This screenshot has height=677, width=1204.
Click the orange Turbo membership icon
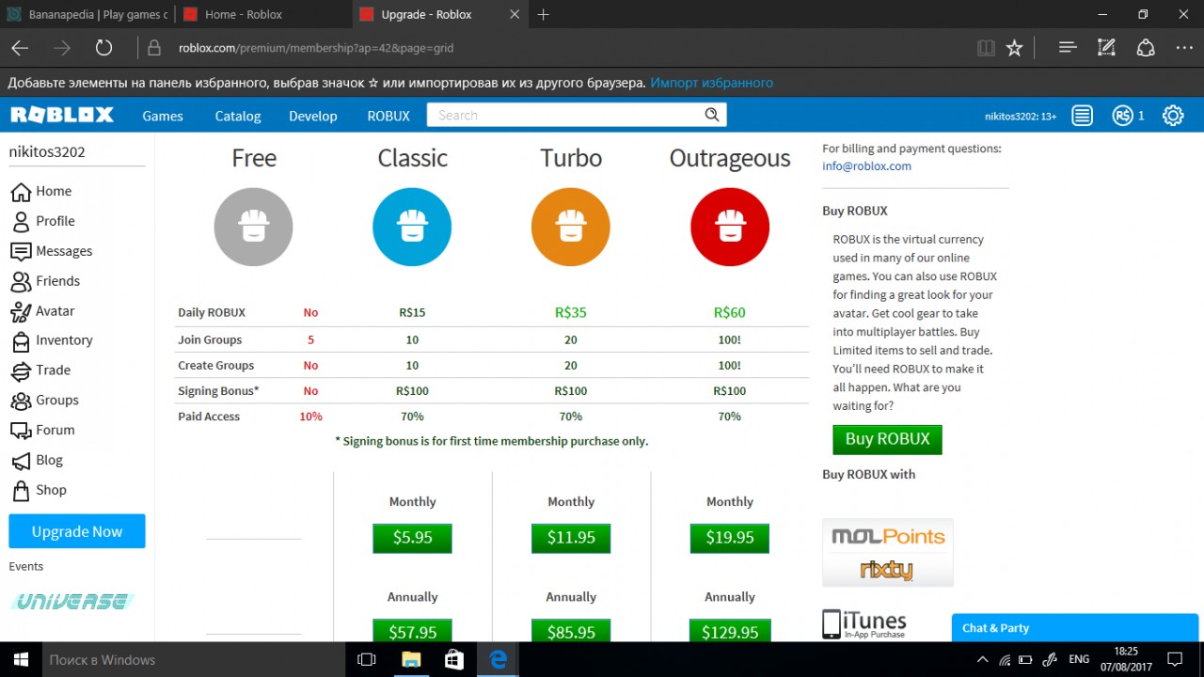pyautogui.click(x=571, y=227)
